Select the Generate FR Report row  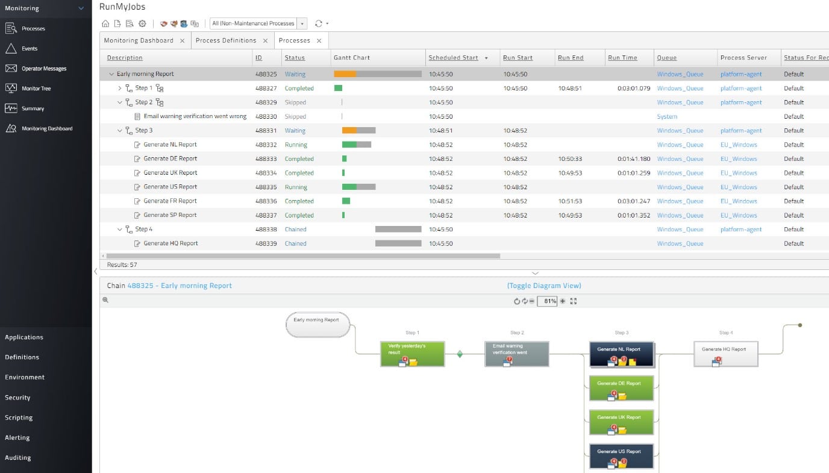[x=464, y=201]
